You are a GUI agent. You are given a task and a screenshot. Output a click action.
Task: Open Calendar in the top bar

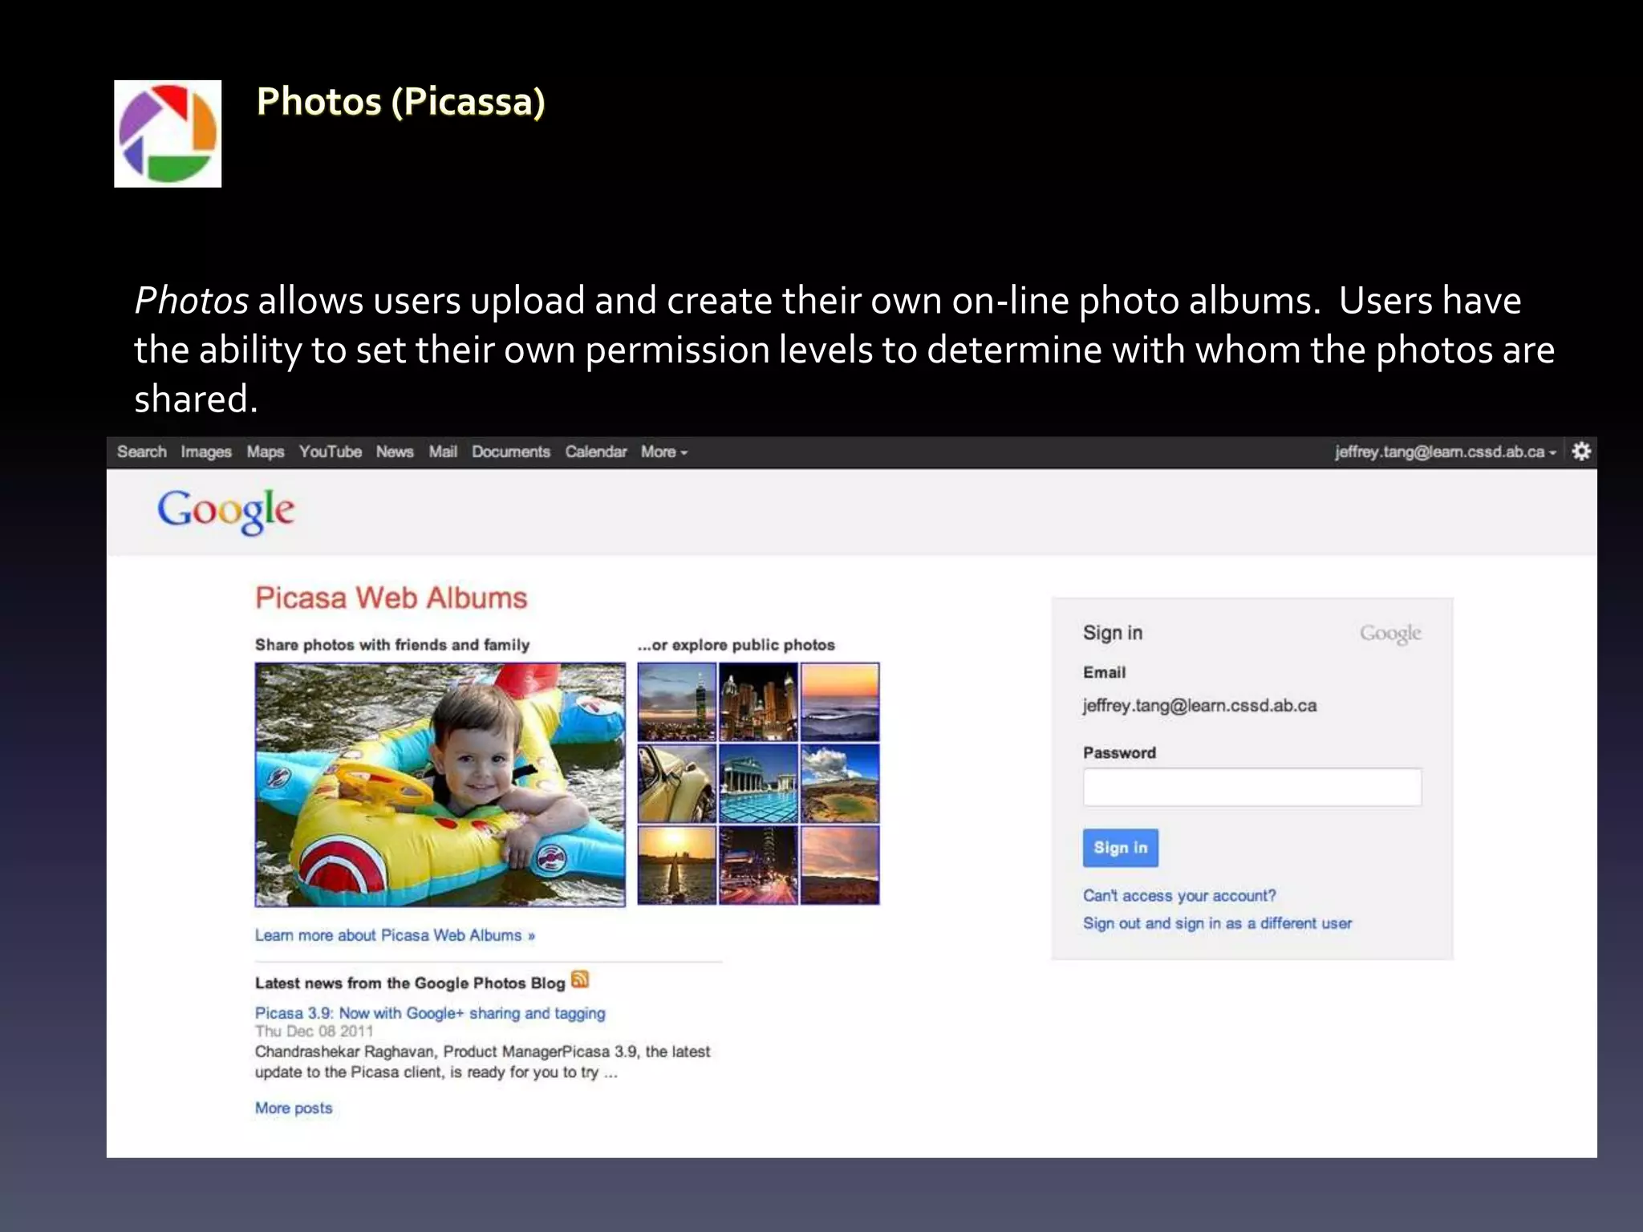coord(596,452)
